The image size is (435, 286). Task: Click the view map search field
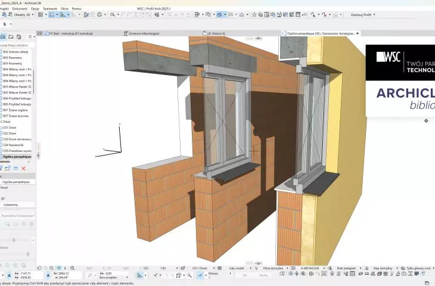tap(17, 45)
